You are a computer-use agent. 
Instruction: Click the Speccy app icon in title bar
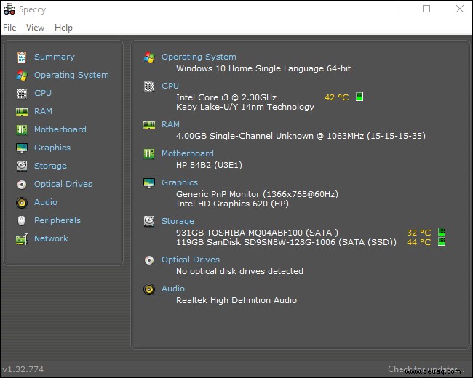coord(9,9)
